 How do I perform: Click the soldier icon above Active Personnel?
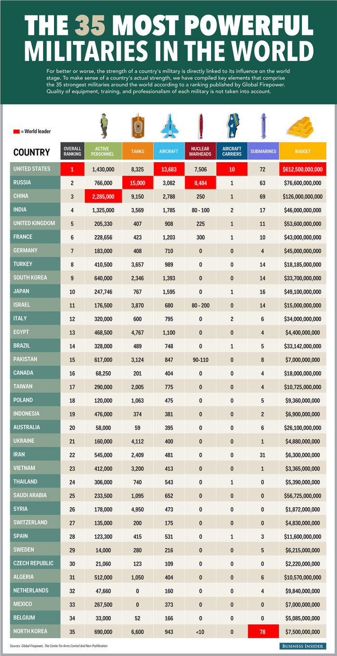pos(103,126)
